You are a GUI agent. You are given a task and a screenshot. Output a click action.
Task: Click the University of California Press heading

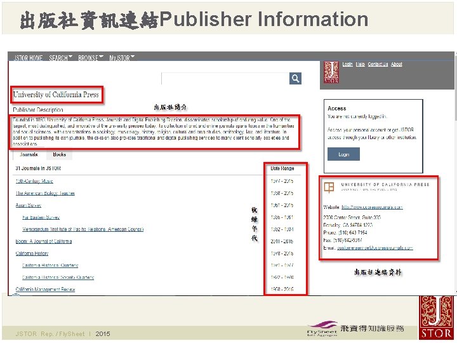click(x=56, y=95)
